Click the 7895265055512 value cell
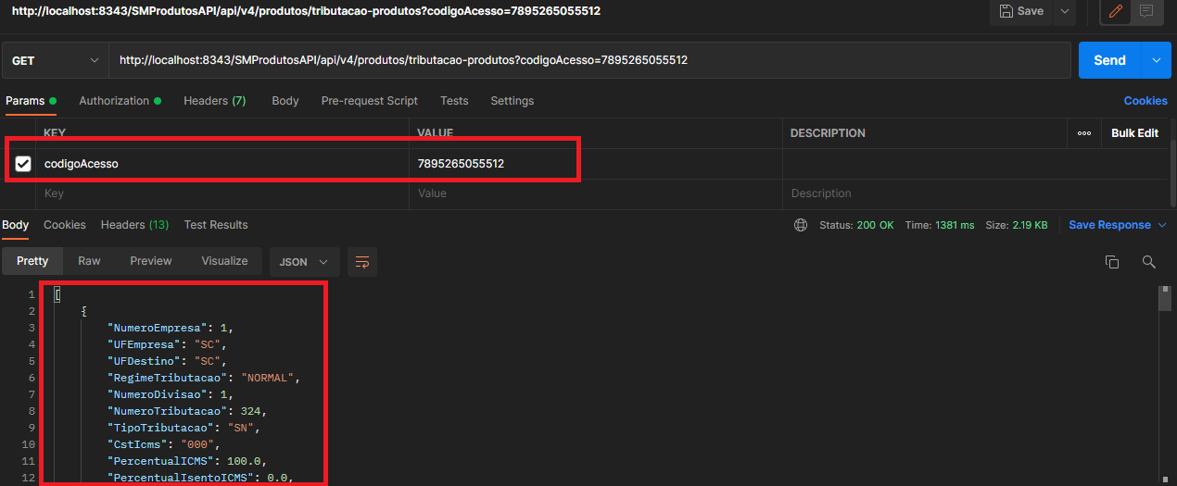Image resolution: width=1177 pixels, height=486 pixels. [x=596, y=164]
